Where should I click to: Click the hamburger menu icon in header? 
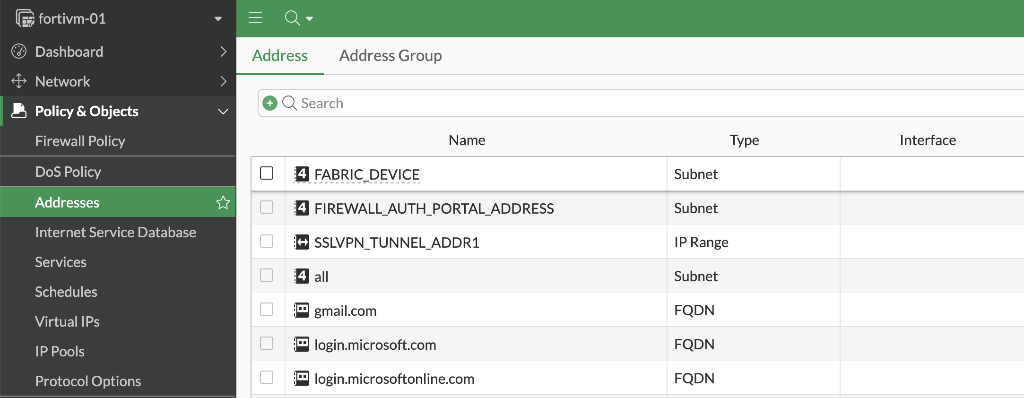point(255,18)
